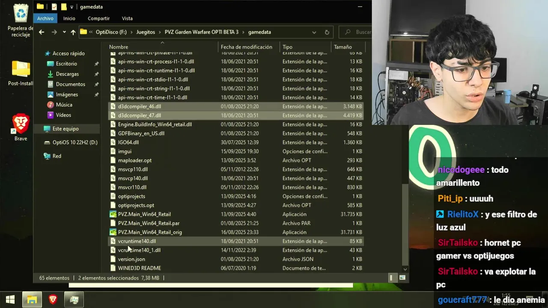This screenshot has width=548, height=308.
Task: Open Papelera de reciclaje desktop icon
Action: (21, 20)
